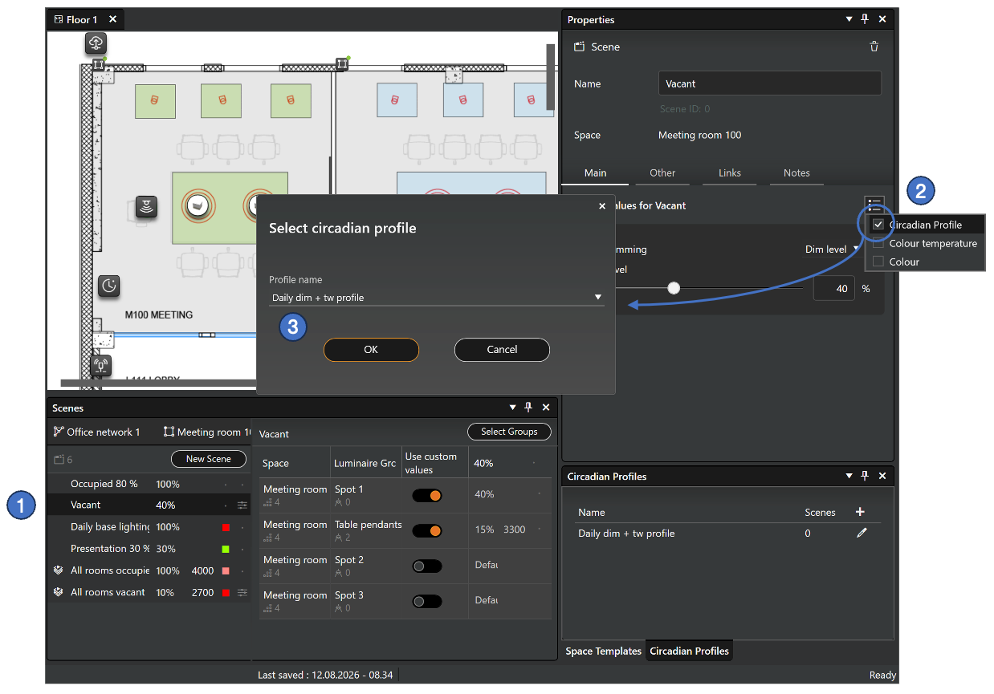Select the Occupied 80 % scene row
This screenshot has height=694, width=994.
point(149,484)
